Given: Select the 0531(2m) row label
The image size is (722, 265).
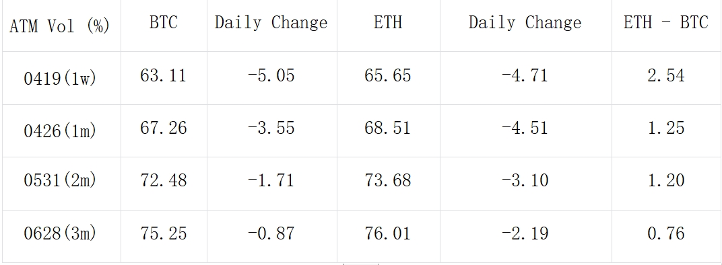Looking at the screenshot, I should point(61,184).
